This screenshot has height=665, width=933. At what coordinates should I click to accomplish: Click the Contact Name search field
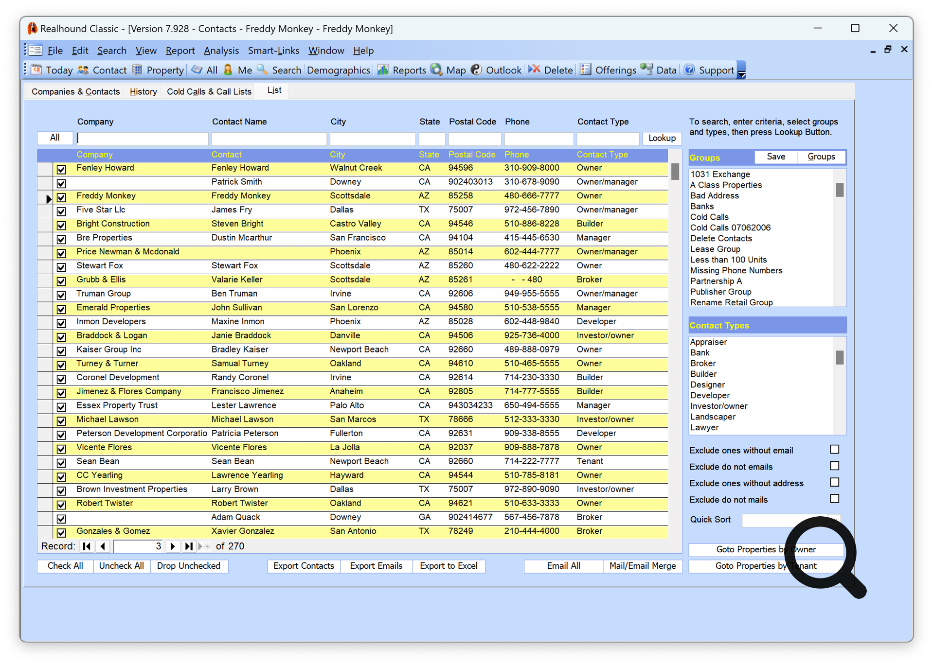click(269, 139)
